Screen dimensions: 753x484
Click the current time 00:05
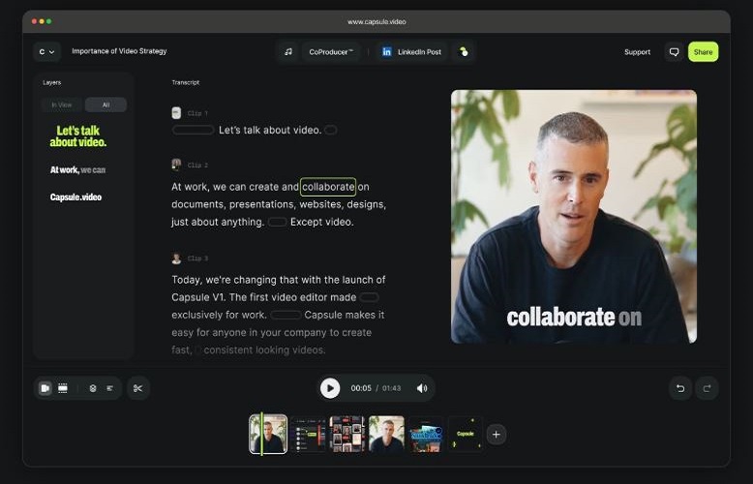click(x=361, y=388)
